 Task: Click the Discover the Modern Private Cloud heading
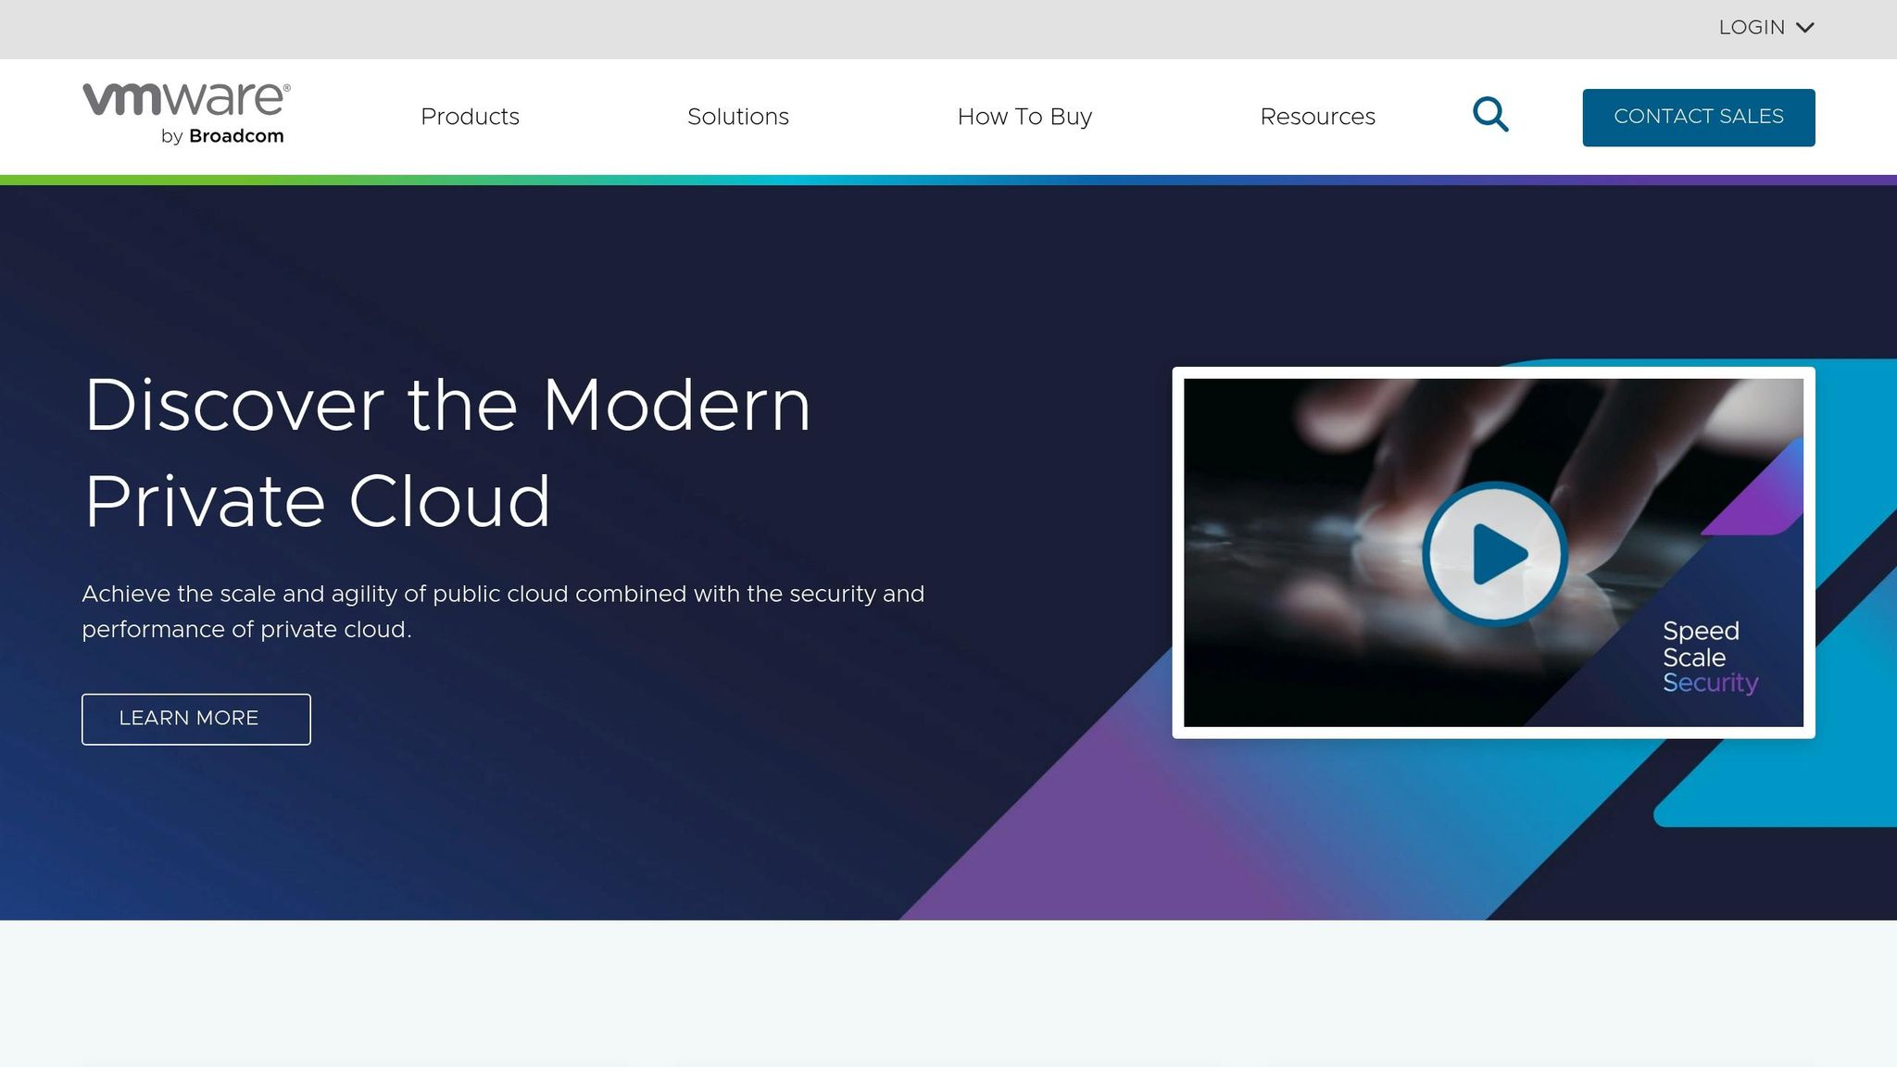447,453
